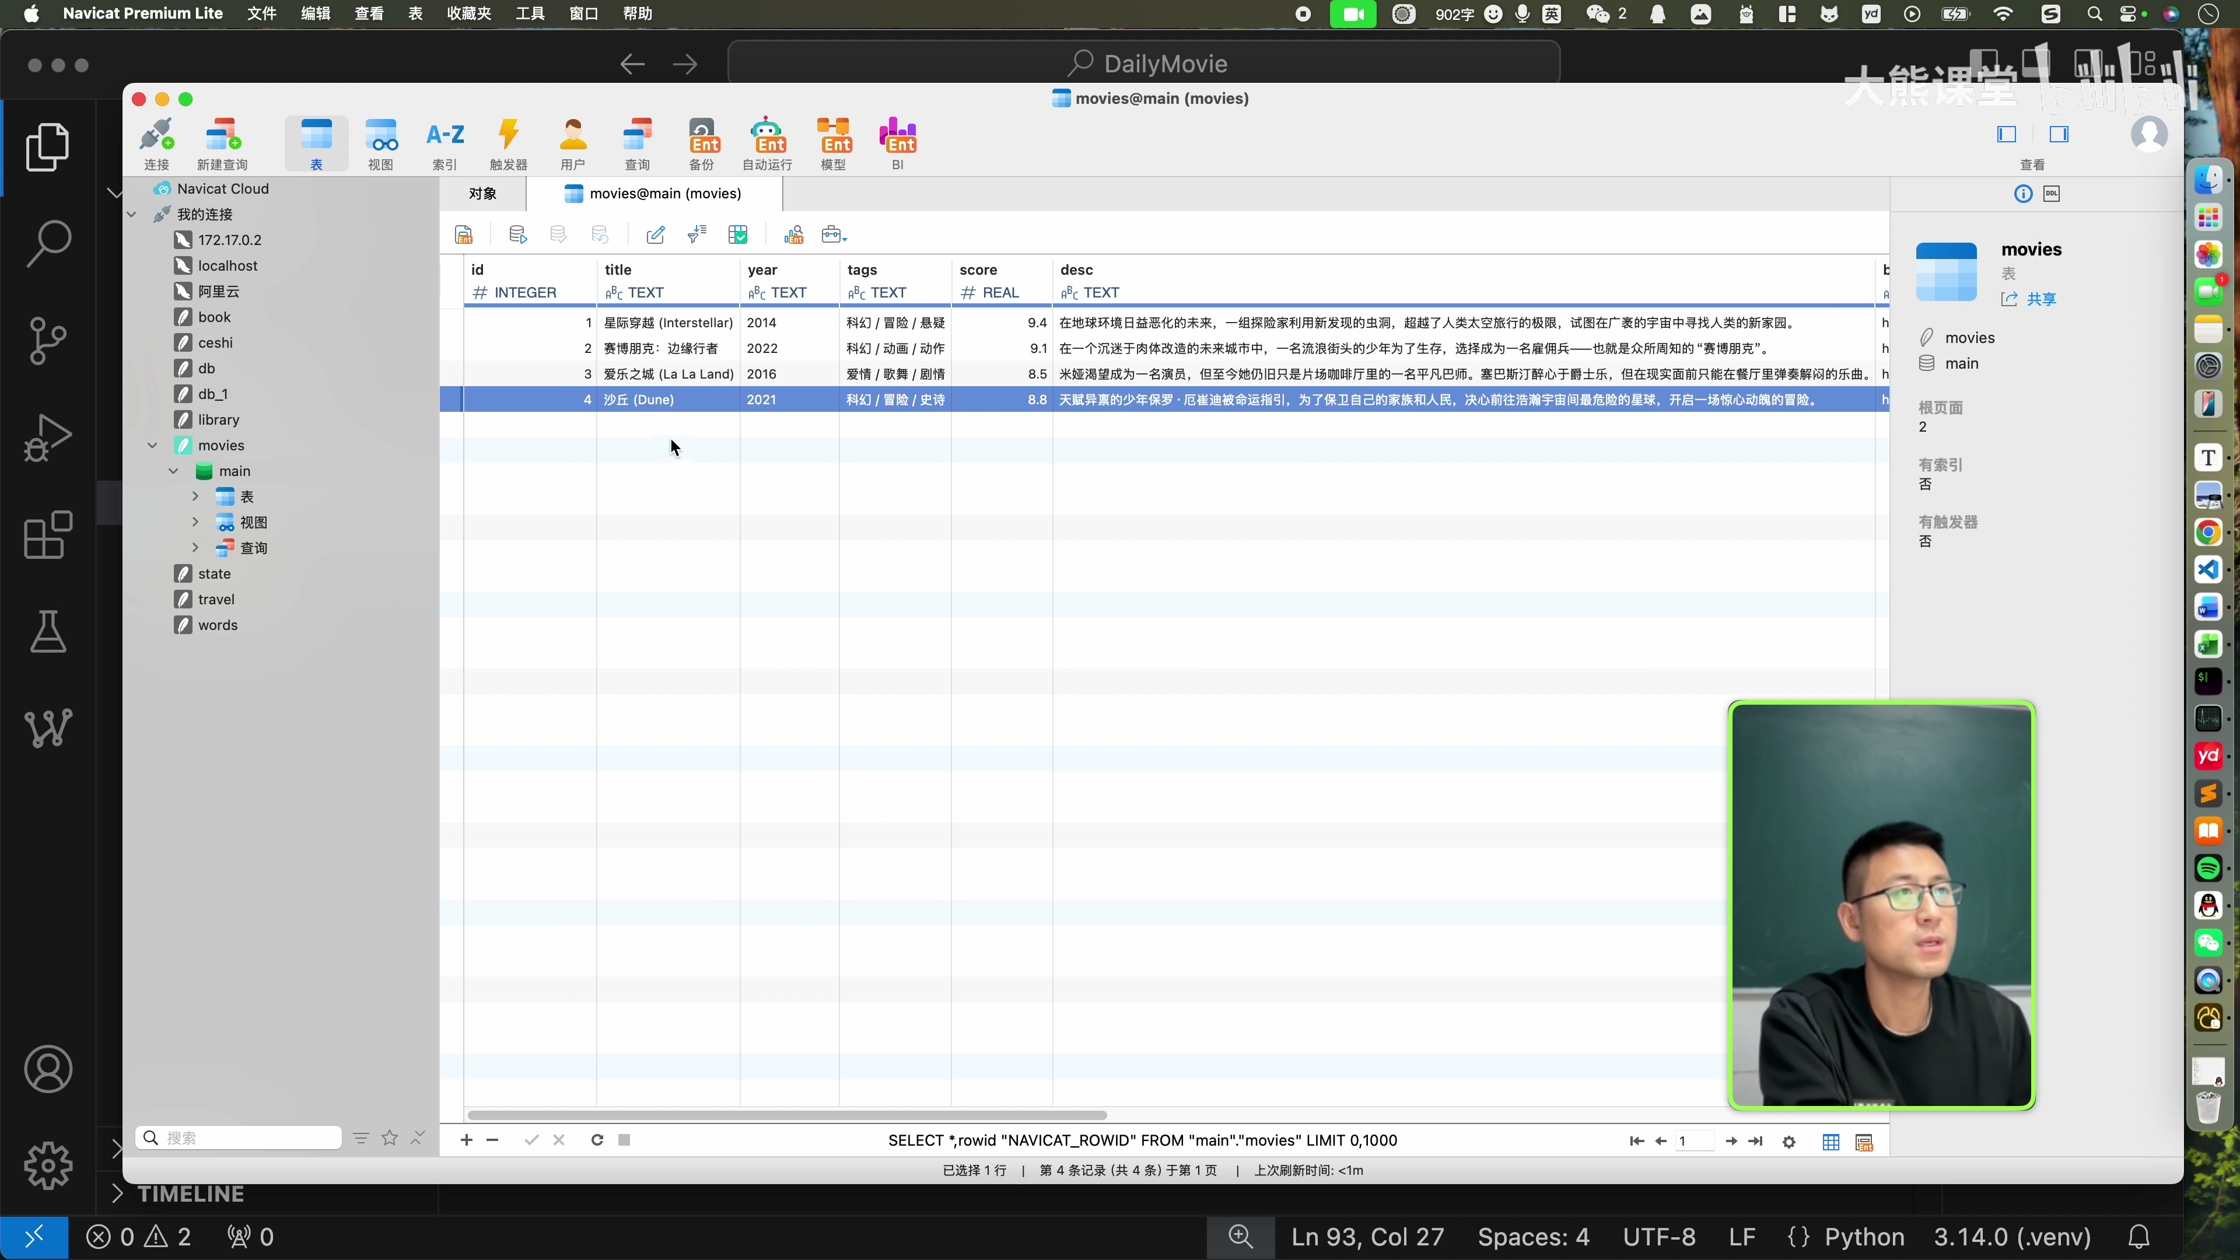
Task: Select the movies@main (movies) tab
Action: coord(654,194)
